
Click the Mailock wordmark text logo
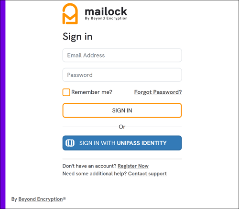point(106,11)
